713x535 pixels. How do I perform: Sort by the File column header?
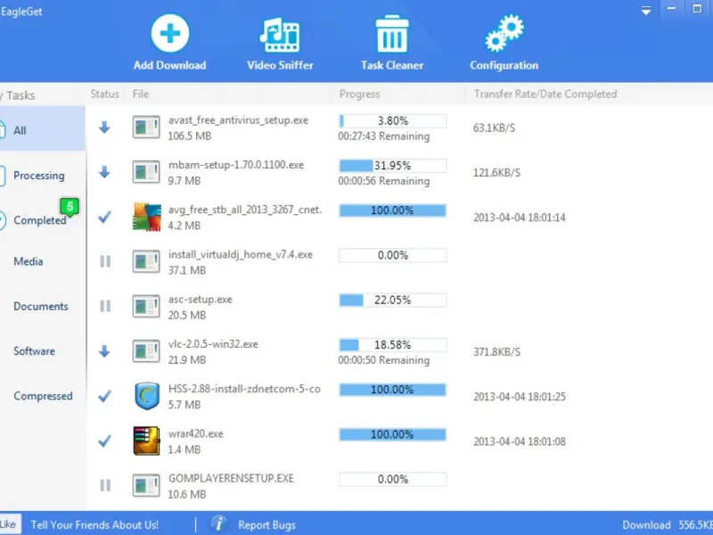141,94
